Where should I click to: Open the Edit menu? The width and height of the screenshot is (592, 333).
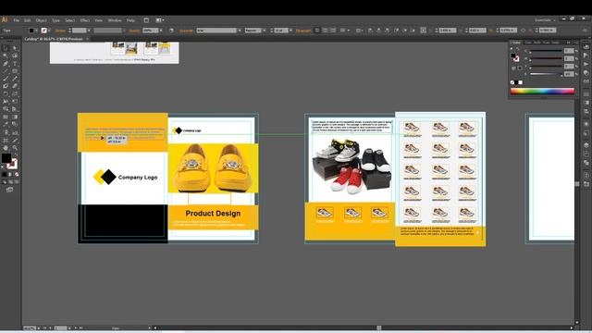(x=27, y=20)
